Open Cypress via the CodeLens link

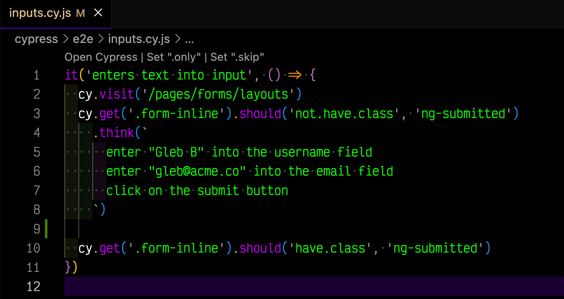(x=101, y=57)
